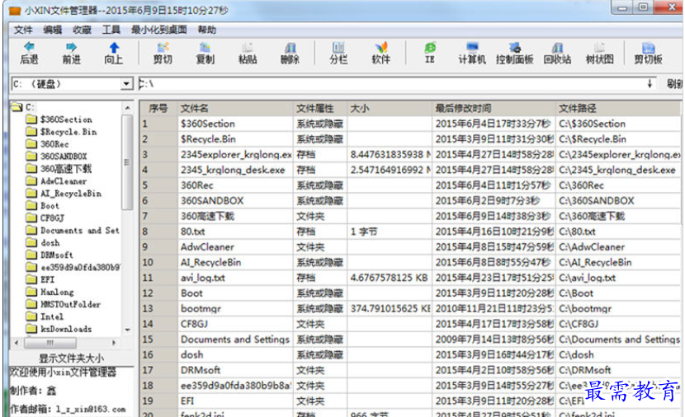Viewport: 685px width, 417px height.
Task: Select 360Rec folder in tree
Action: pyautogui.click(x=54, y=144)
